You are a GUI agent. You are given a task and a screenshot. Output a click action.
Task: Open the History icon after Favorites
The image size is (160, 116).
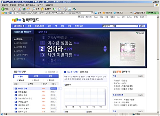point(54,9)
